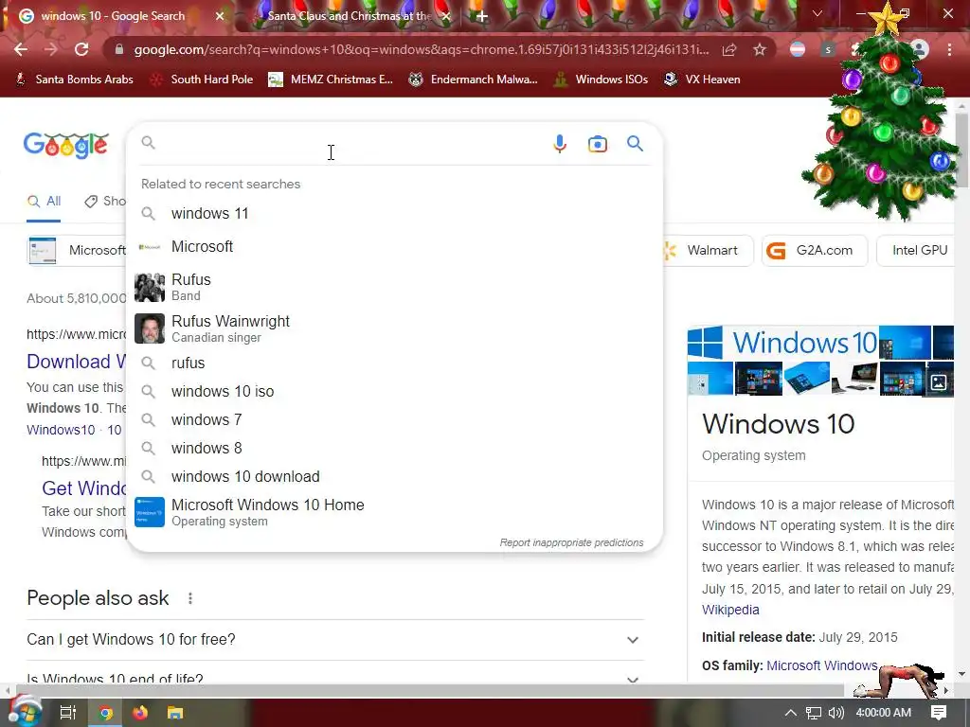Bookmark this page with the star icon

(x=759, y=49)
